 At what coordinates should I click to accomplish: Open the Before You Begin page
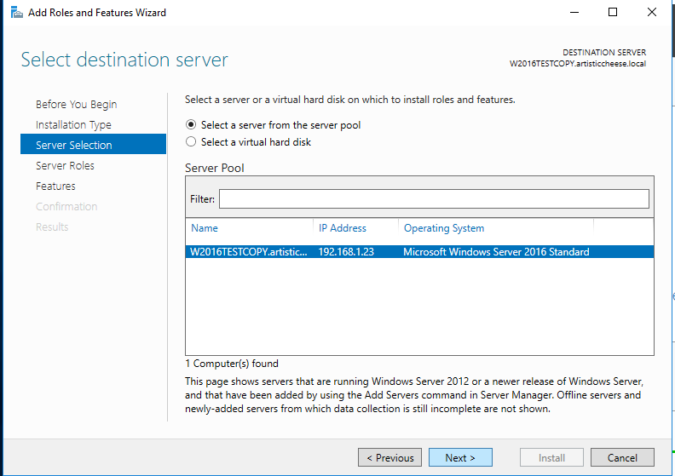77,104
